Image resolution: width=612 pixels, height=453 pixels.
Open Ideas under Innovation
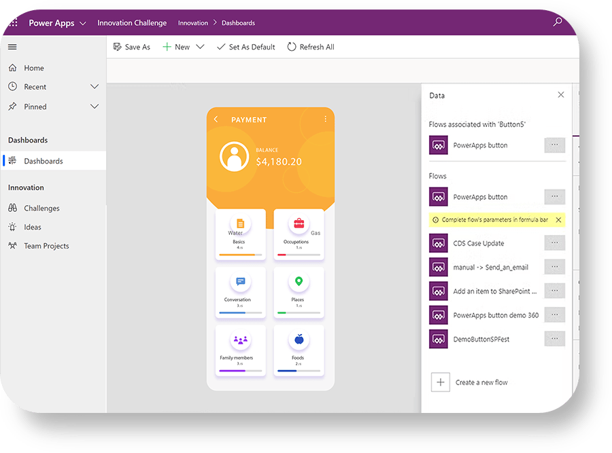pyautogui.click(x=33, y=227)
